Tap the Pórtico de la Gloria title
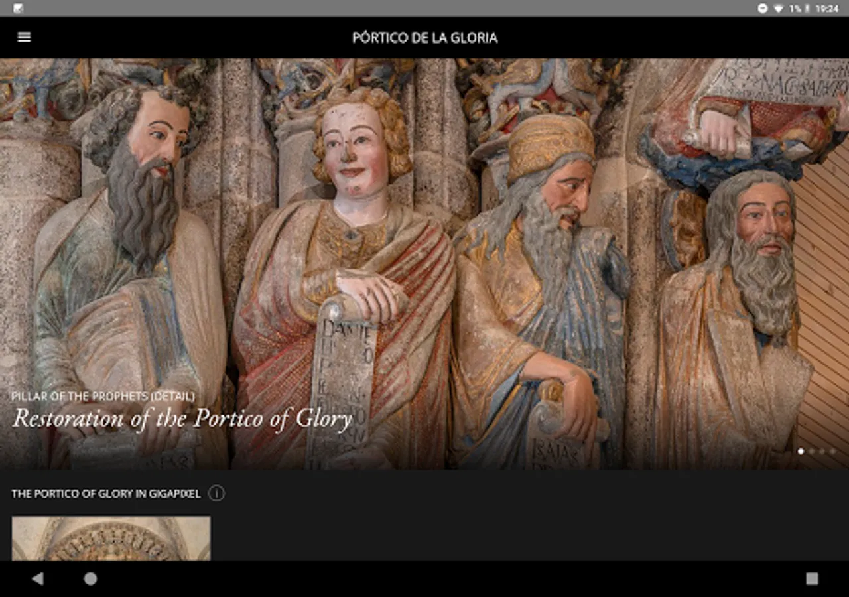 pos(424,38)
